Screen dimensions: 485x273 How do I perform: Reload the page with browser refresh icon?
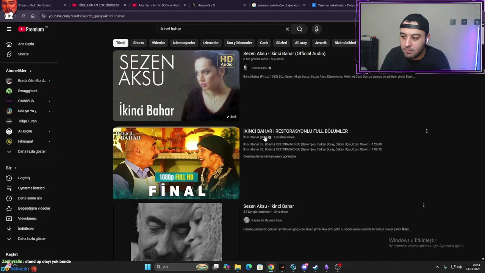(x=23, y=16)
